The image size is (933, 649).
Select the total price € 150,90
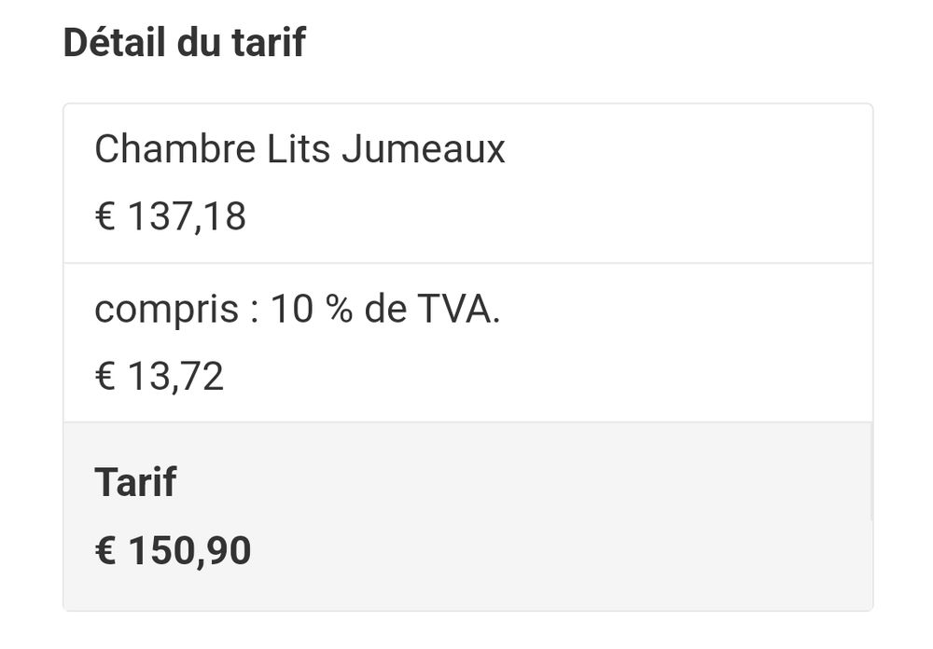pyautogui.click(x=173, y=551)
